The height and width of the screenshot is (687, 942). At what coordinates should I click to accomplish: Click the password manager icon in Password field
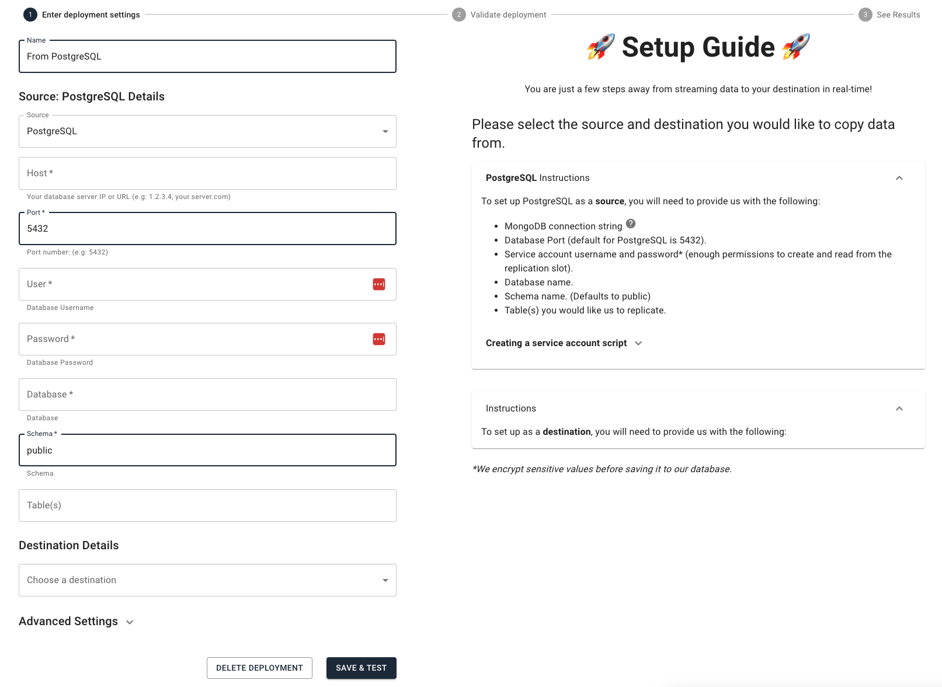(379, 339)
